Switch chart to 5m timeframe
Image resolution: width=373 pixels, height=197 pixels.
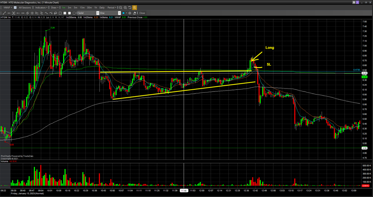[x=76, y=7]
